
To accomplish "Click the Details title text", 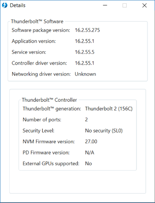I will [18, 5].
